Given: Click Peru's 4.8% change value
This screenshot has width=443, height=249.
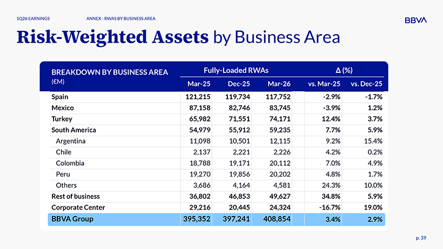Looking at the screenshot, I should coord(333,174).
